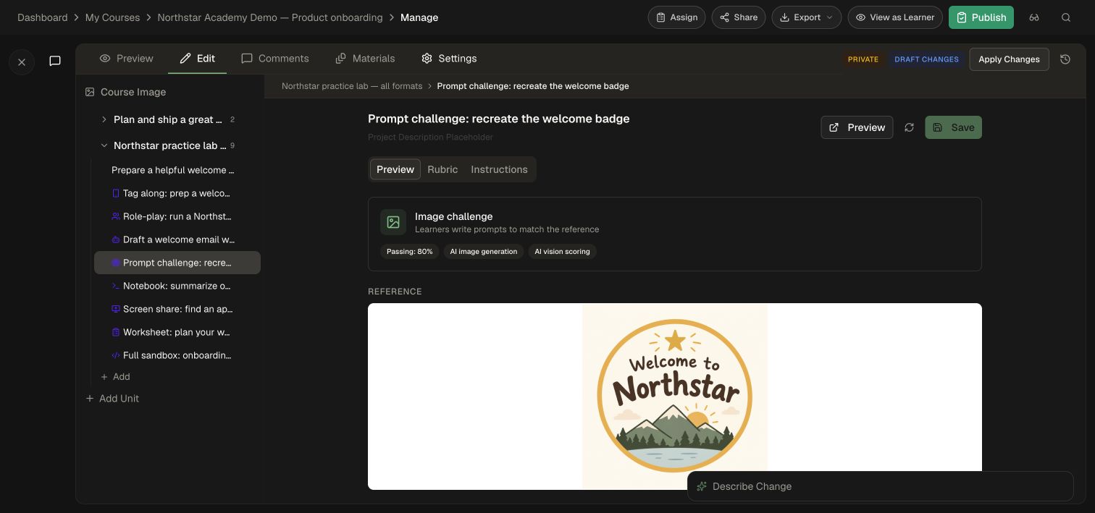
Task: Open the chat bubble icon on the left
Action: tap(55, 61)
